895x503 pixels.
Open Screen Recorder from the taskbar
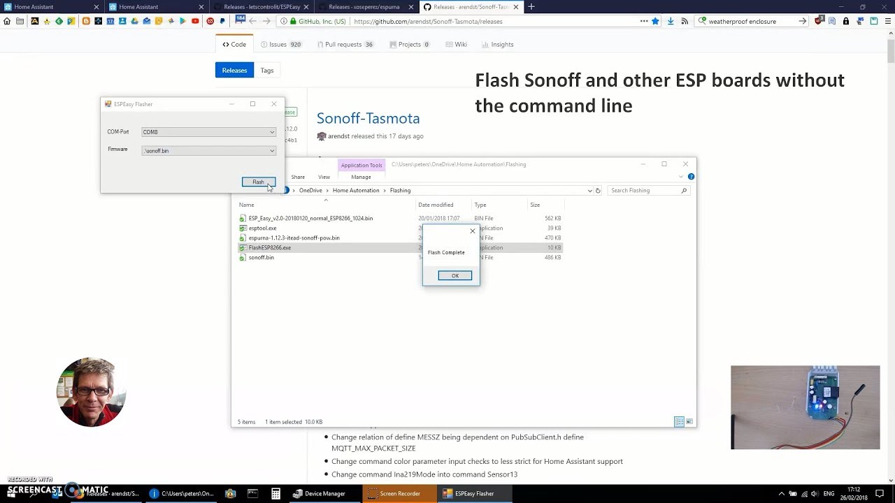[400, 493]
